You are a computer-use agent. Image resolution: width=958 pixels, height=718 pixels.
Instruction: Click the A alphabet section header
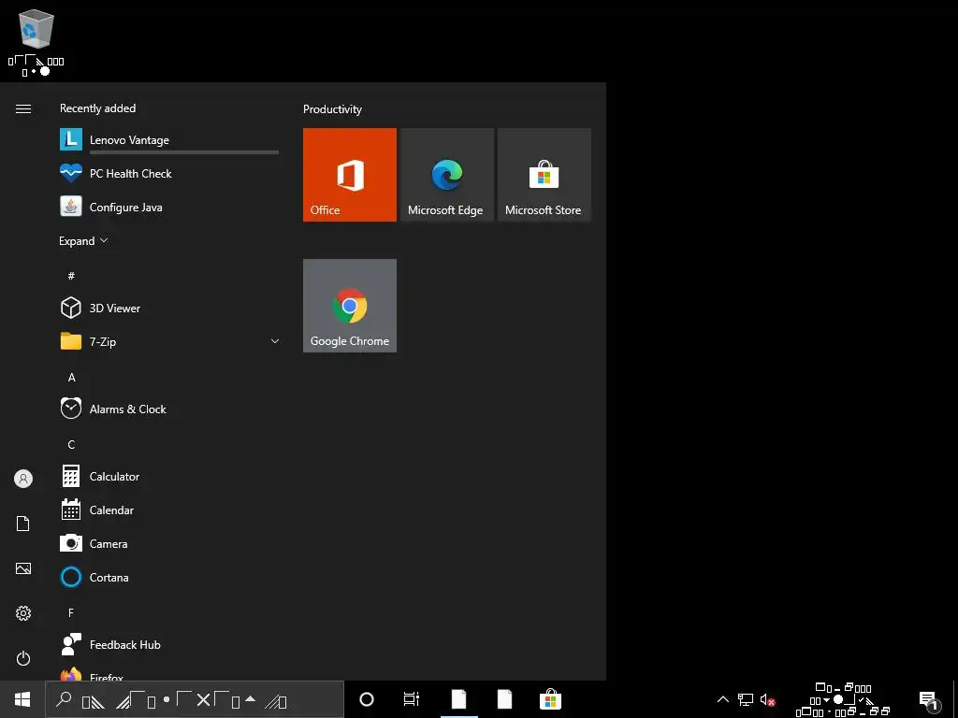(71, 378)
